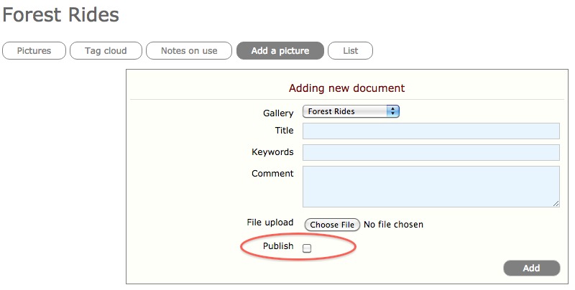Expand the Gallery dropdown showing Forest Rides

tap(351, 111)
